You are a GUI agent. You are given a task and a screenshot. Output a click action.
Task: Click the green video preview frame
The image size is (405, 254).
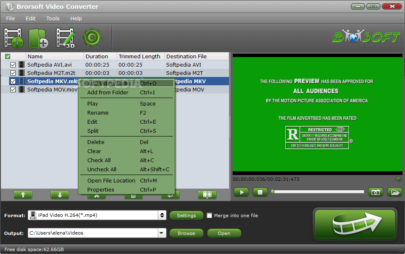318,114
